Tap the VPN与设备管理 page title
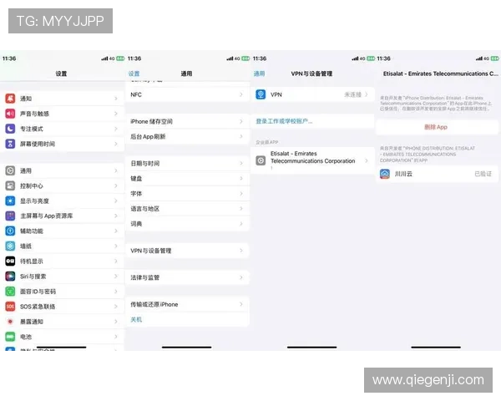The height and width of the screenshot is (401, 501). point(311,74)
